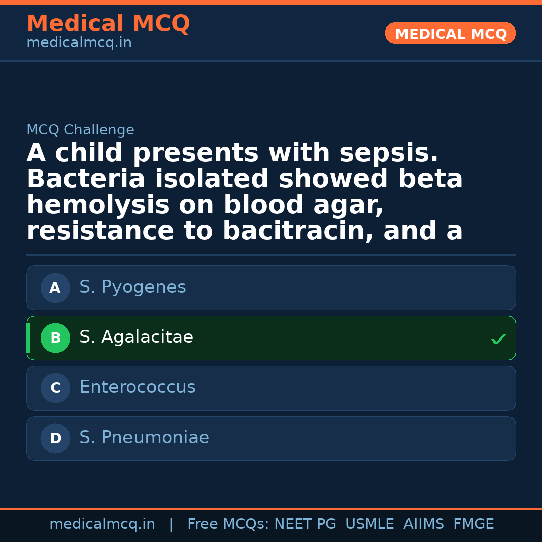Image resolution: width=542 pixels, height=542 pixels.
Task: Choose the Enterococcus answer text
Action: [x=137, y=388]
